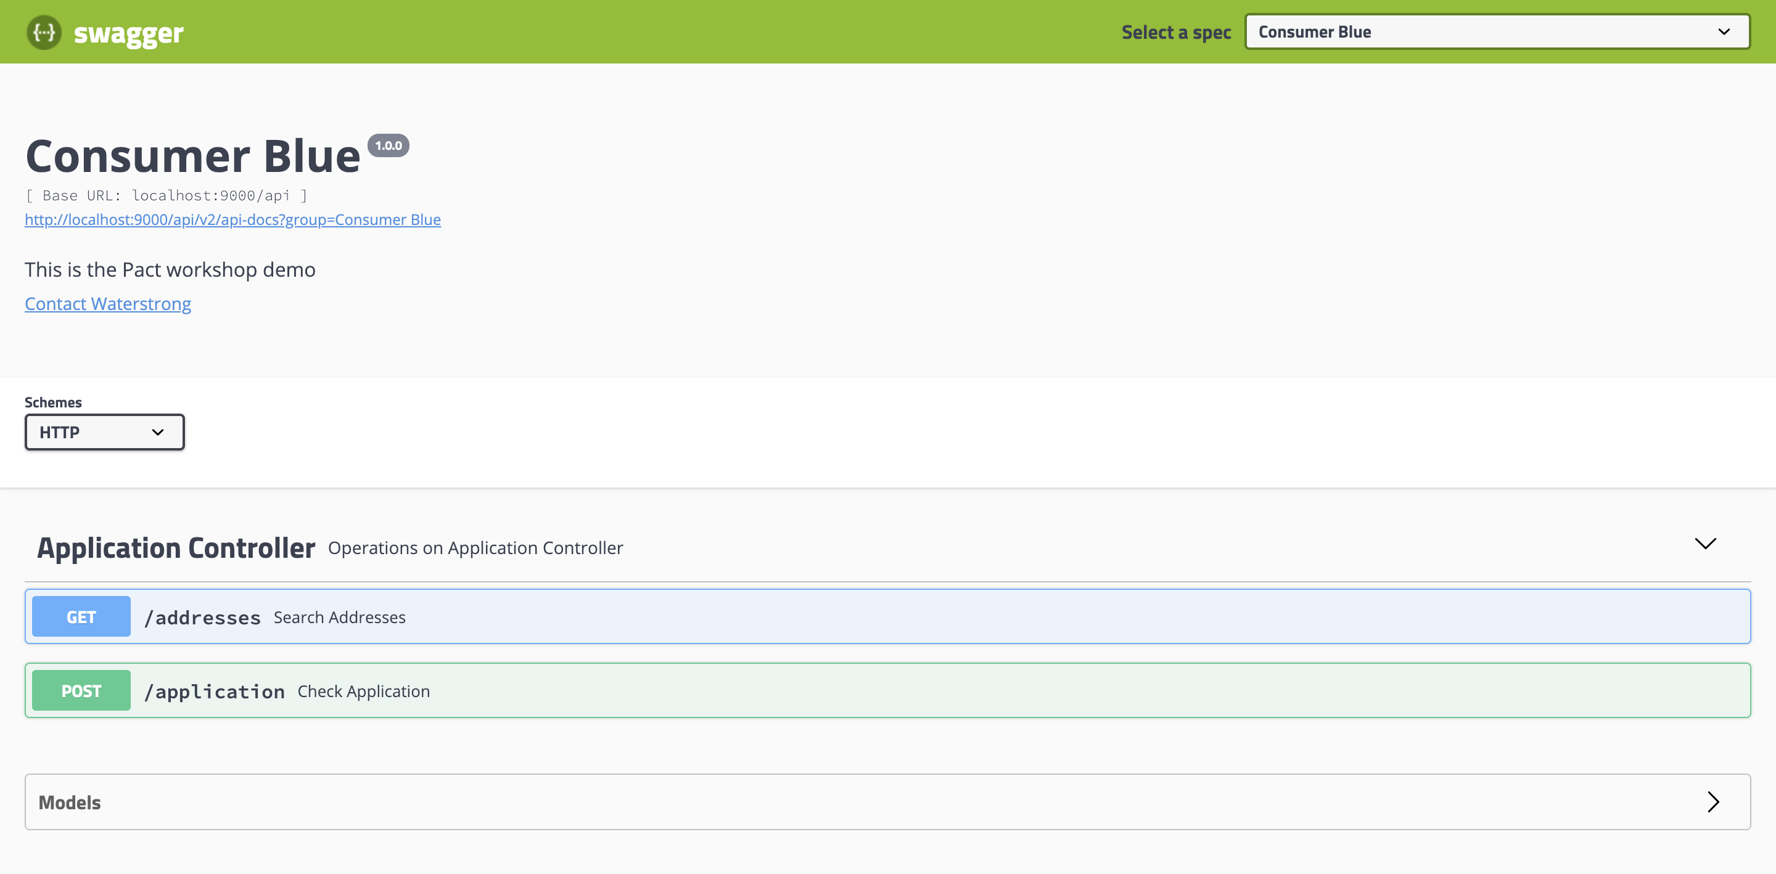Click the Swagger logo icon

click(x=44, y=33)
